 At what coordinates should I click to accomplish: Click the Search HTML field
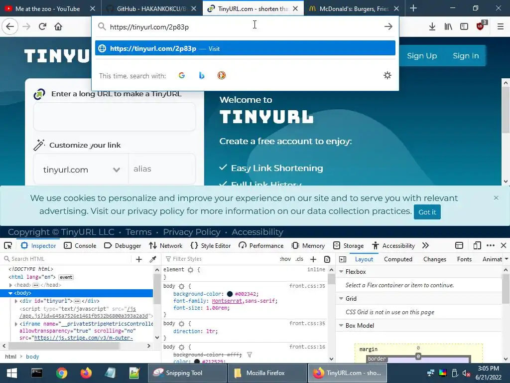click(x=67, y=259)
